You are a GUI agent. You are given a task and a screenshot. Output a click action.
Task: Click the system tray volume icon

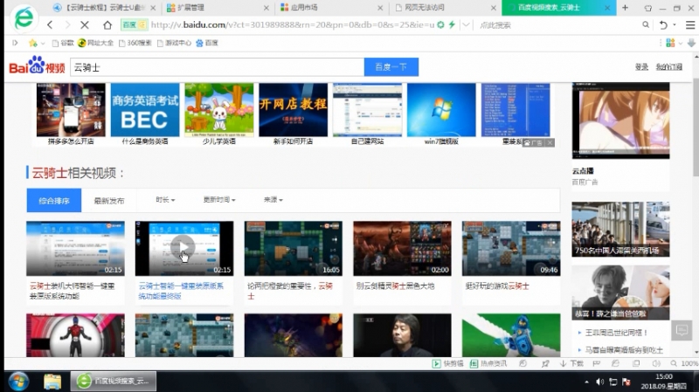[600, 382]
